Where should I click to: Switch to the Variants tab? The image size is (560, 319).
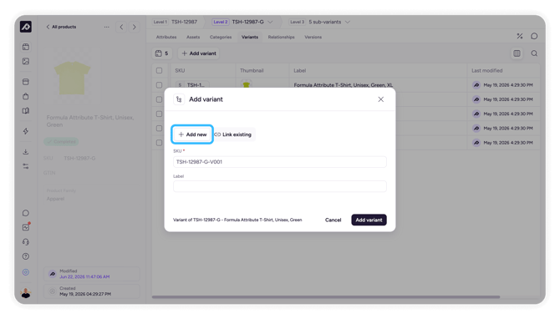click(x=250, y=37)
